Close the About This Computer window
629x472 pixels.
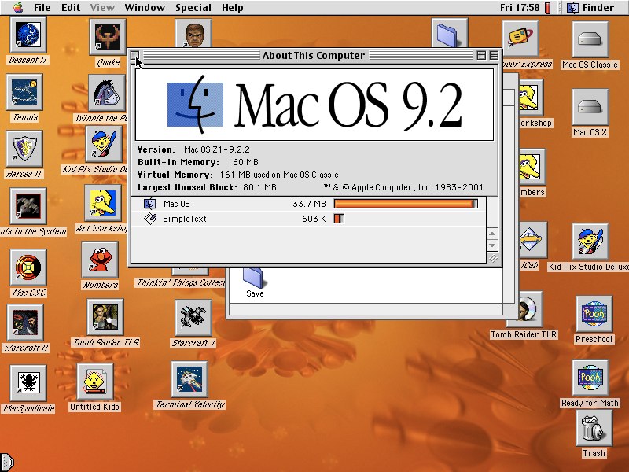tap(134, 55)
